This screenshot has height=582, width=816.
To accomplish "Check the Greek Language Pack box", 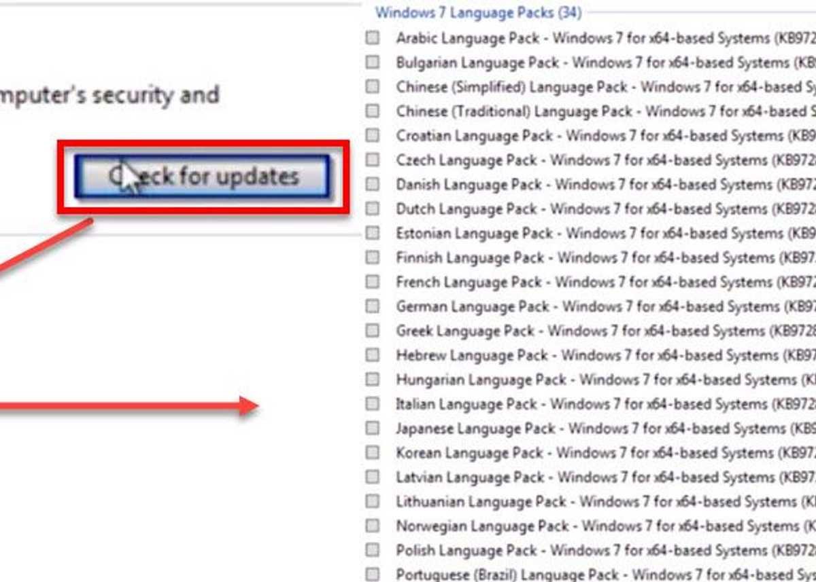I will tap(372, 331).
